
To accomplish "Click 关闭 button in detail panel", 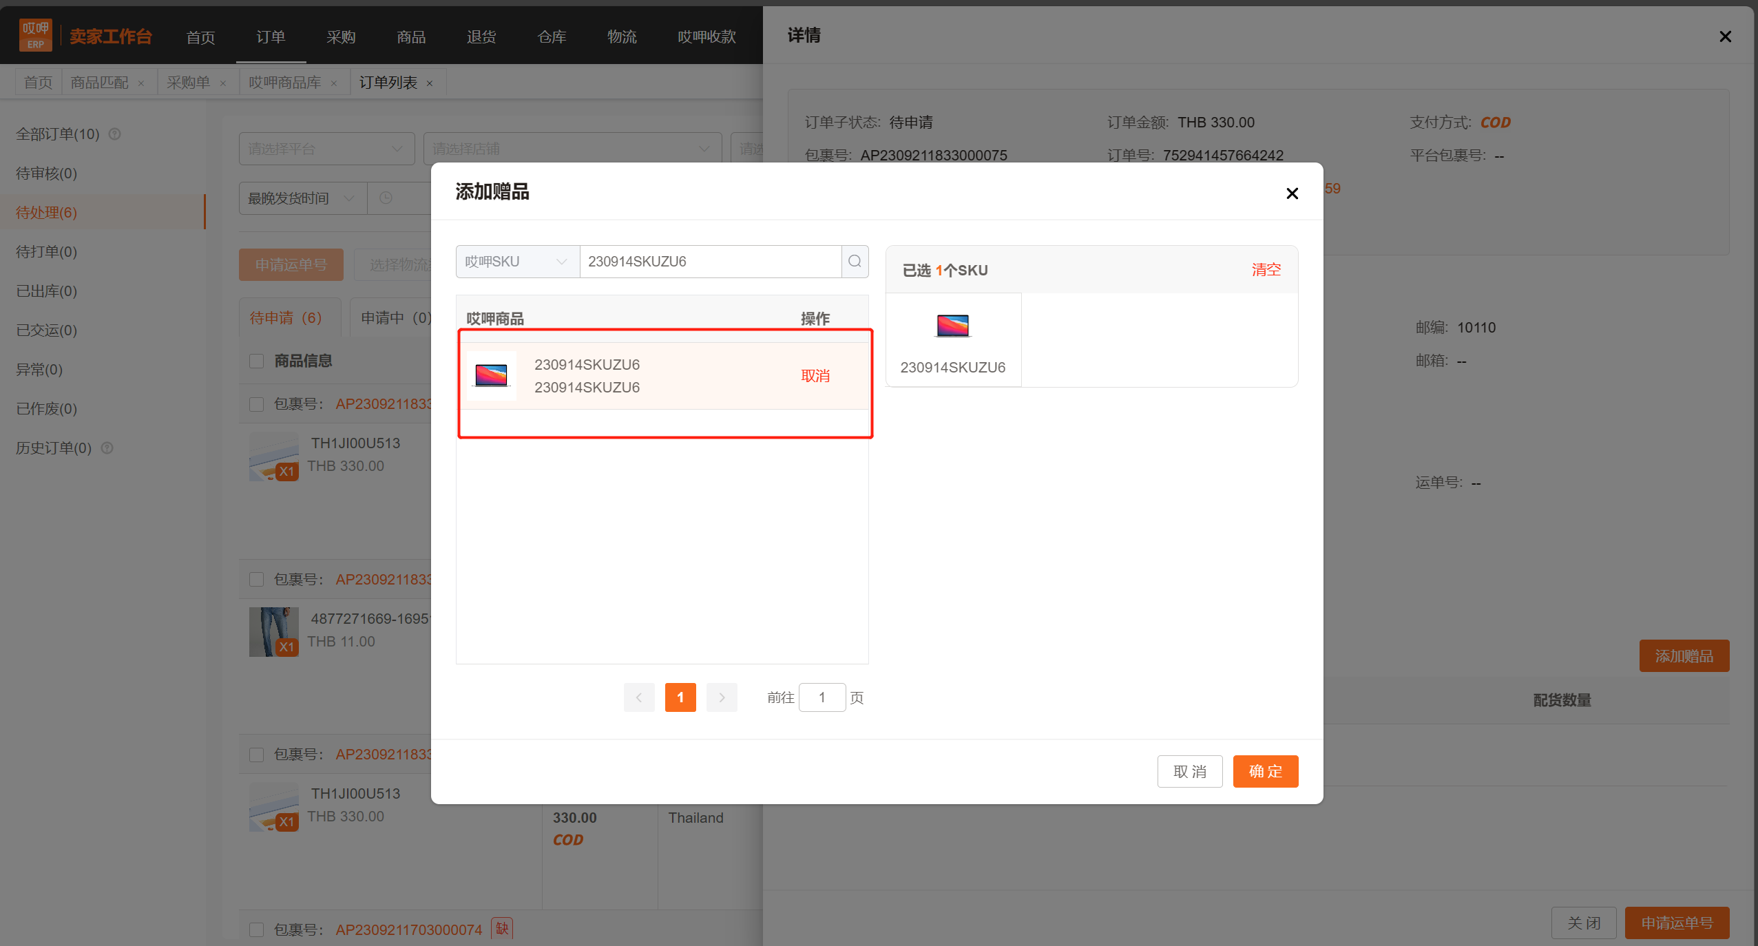I will 1584,923.
